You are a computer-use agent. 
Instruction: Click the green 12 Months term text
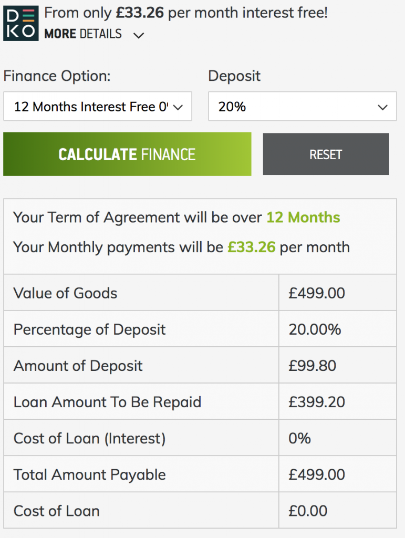point(303,217)
